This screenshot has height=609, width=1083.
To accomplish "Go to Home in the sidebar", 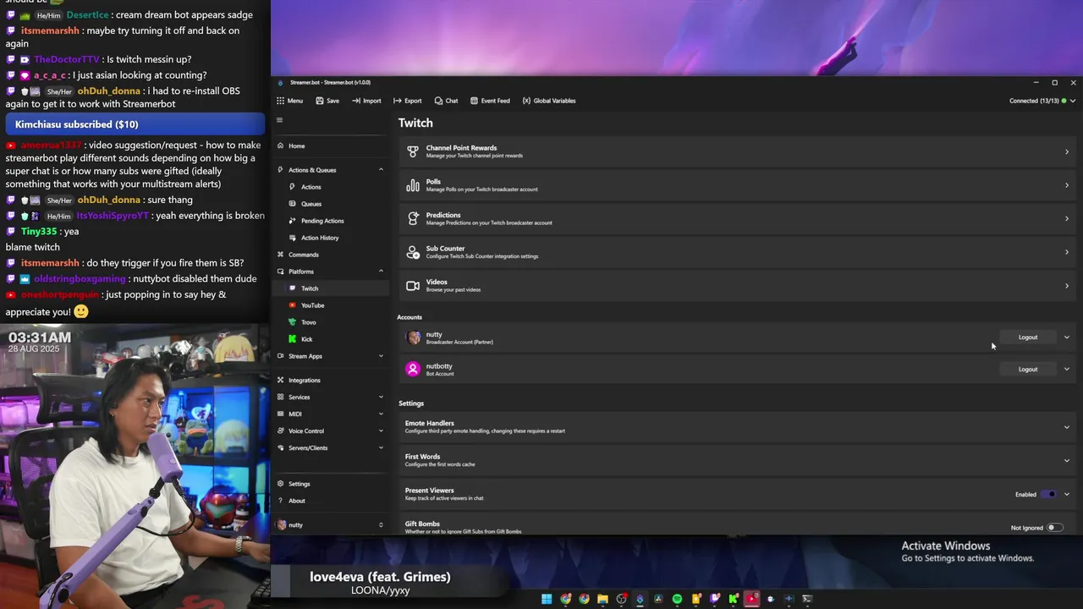I will point(331,145).
